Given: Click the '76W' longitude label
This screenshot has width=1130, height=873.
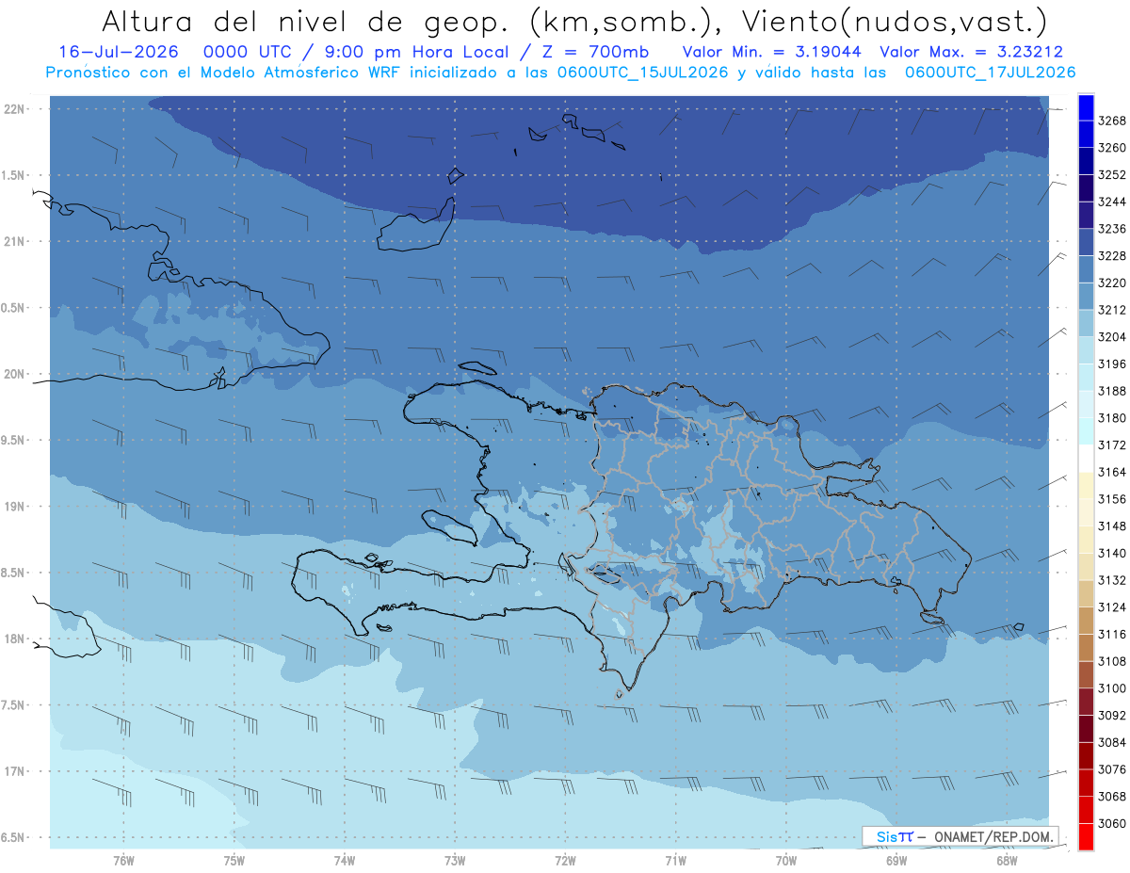Looking at the screenshot, I should click(123, 861).
